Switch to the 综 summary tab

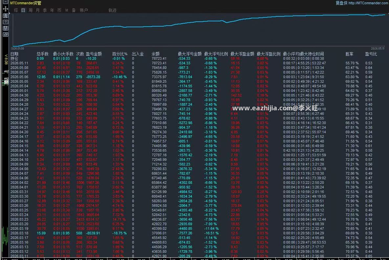pos(16,10)
